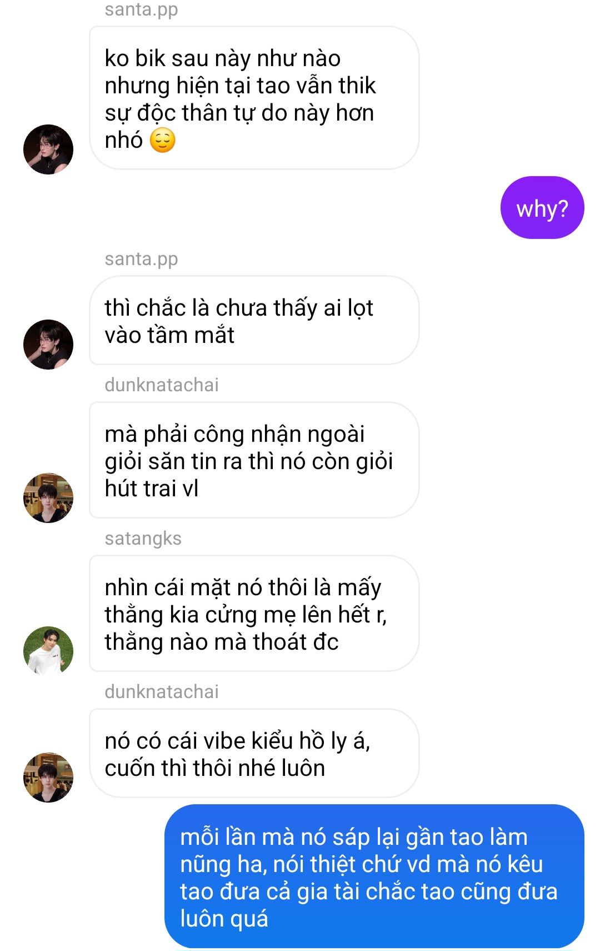Tap message 'mà phải công nhận ngoài'
The image size is (600, 951).
tap(254, 460)
